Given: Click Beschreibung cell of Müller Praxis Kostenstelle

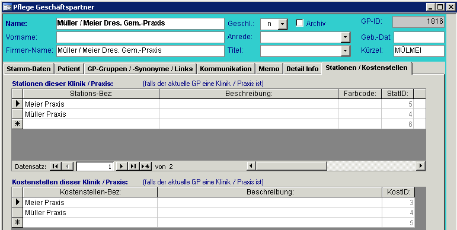Looking at the screenshot, I should [x=270, y=212].
